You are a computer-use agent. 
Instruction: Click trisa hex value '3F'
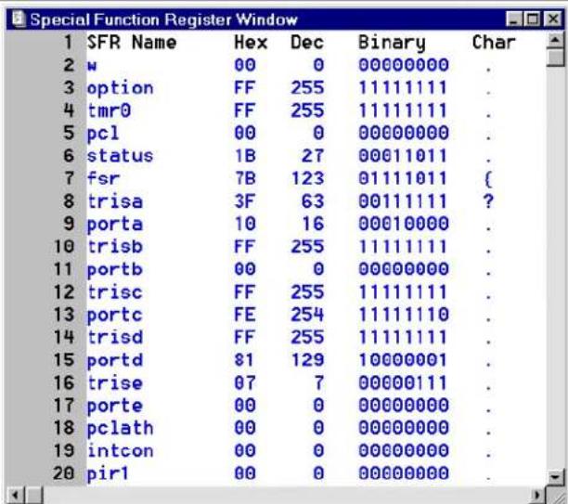pos(245,201)
